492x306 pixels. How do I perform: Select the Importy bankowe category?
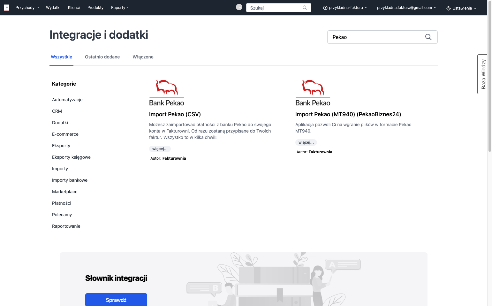coord(70,180)
